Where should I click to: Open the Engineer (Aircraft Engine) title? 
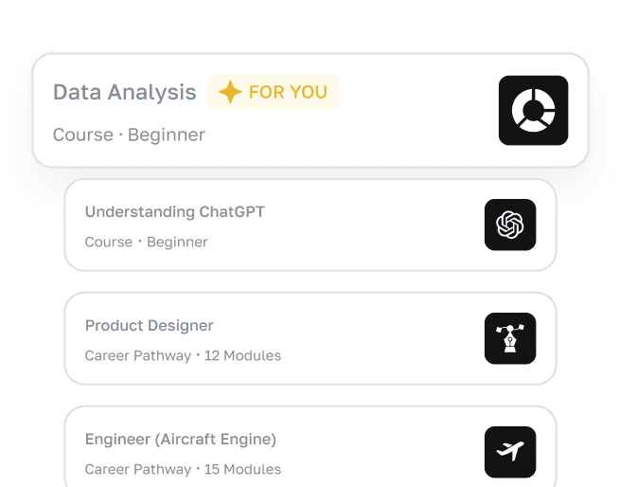pyautogui.click(x=180, y=440)
